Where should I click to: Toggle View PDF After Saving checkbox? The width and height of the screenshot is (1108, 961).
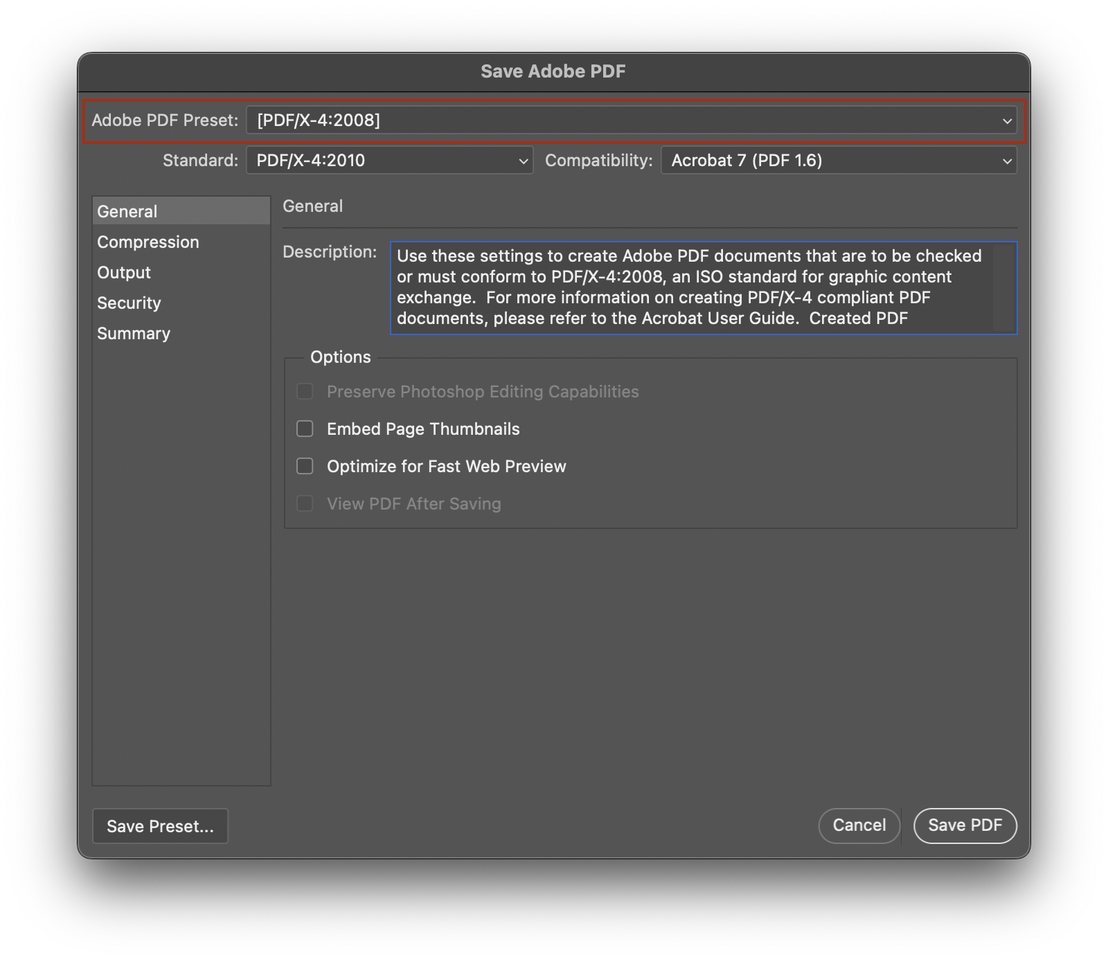[x=305, y=503]
